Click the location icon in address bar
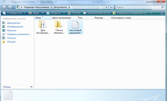The height and width of the screenshot is (101, 167). (18, 7)
